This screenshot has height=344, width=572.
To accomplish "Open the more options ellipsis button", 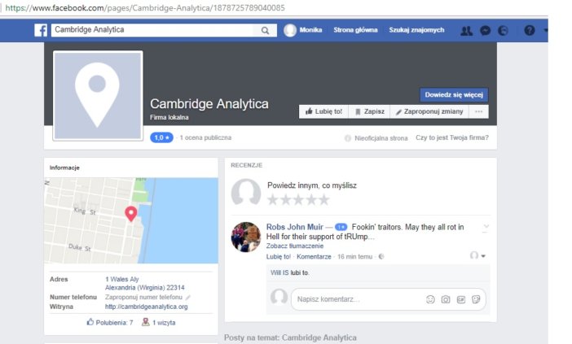I will tap(478, 111).
